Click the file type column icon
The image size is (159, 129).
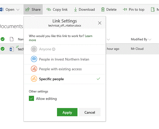tap(11, 39)
